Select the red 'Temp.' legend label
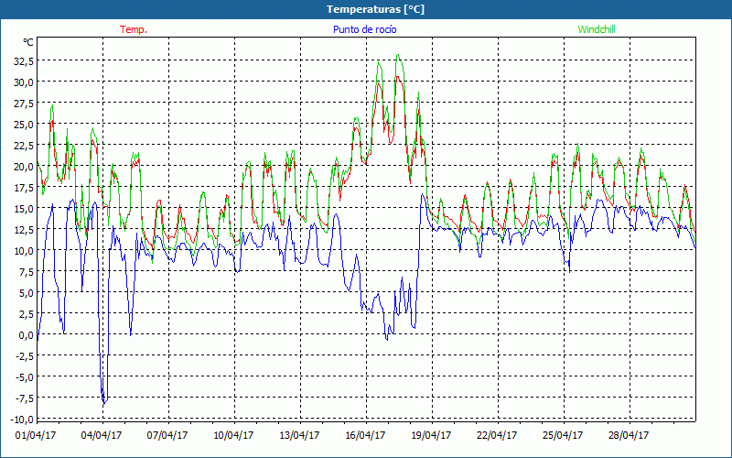732x458 pixels. point(134,29)
